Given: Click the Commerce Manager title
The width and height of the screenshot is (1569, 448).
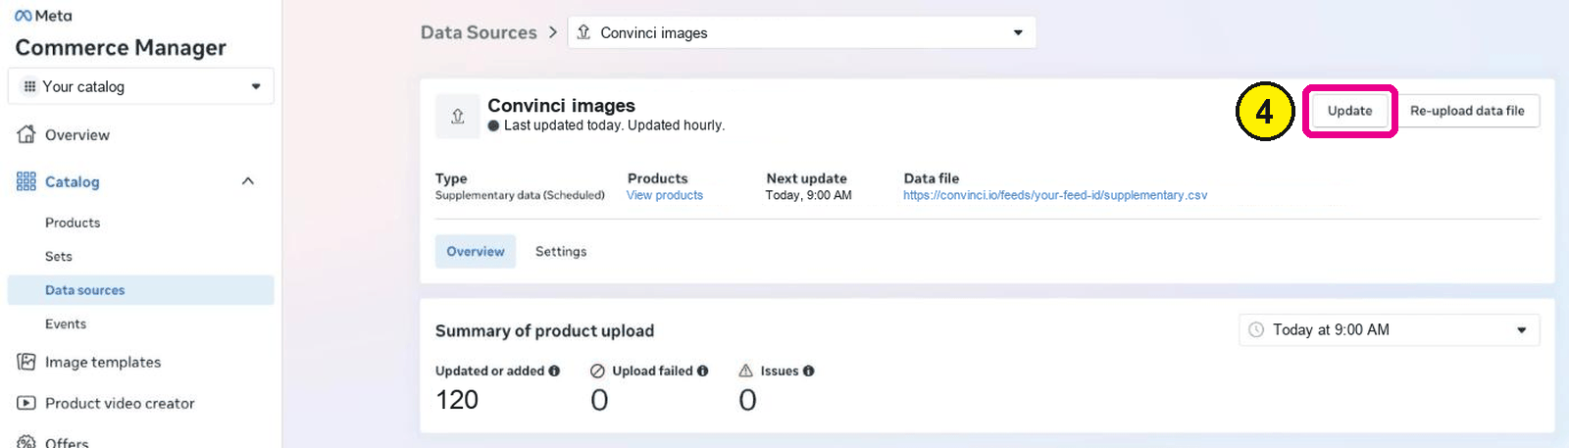Looking at the screenshot, I should (121, 47).
